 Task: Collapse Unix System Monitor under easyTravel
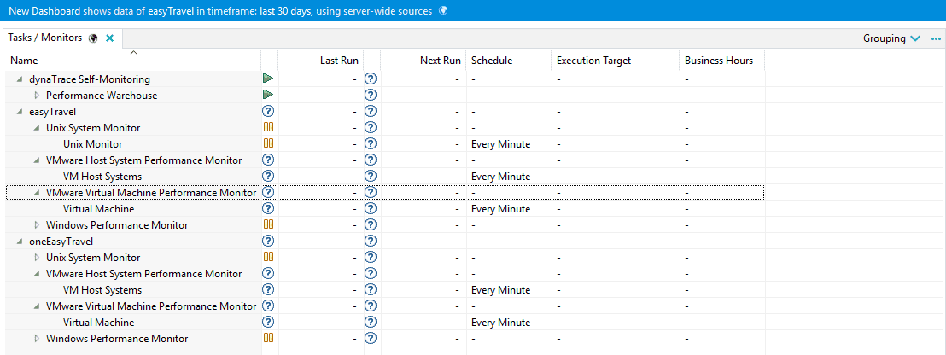click(x=37, y=128)
